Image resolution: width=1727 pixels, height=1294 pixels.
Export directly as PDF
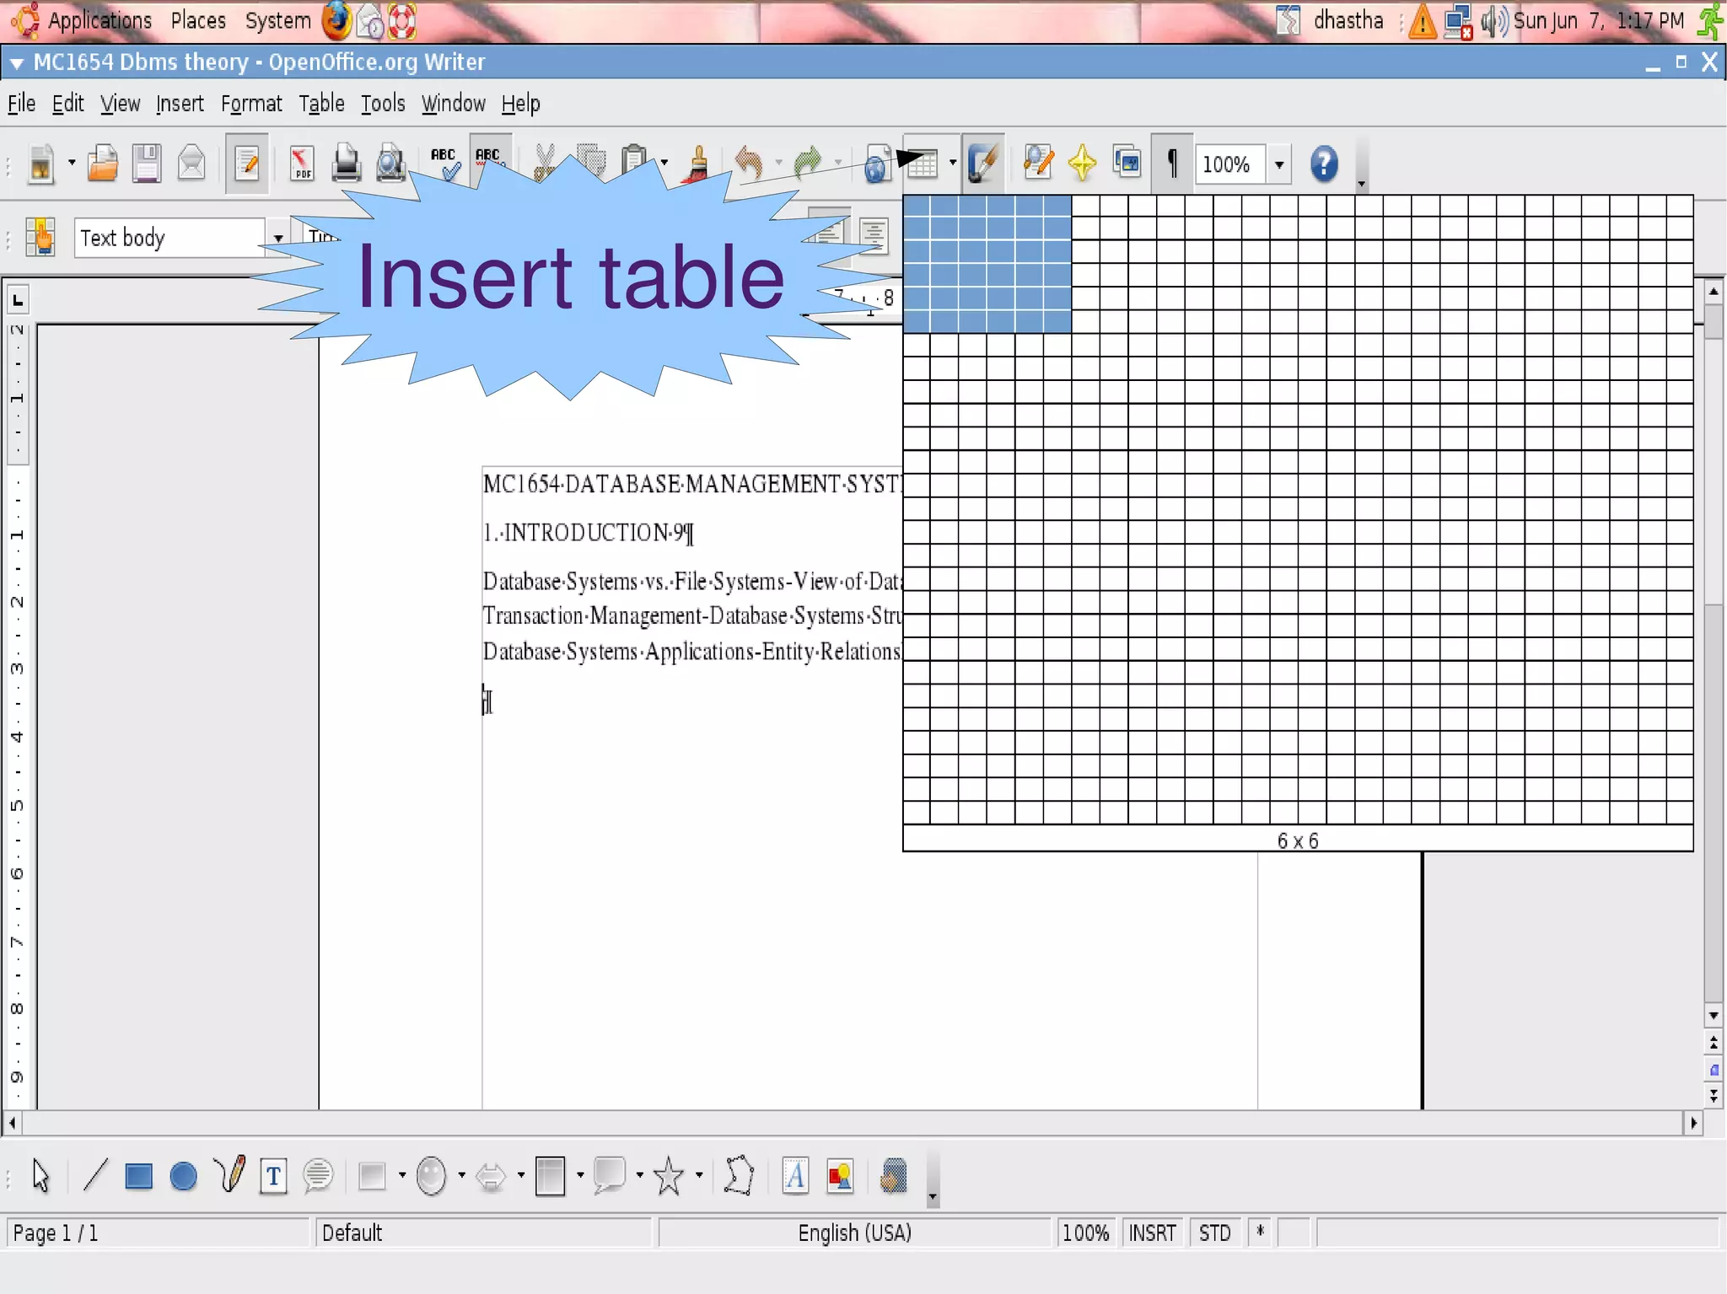[x=301, y=164]
